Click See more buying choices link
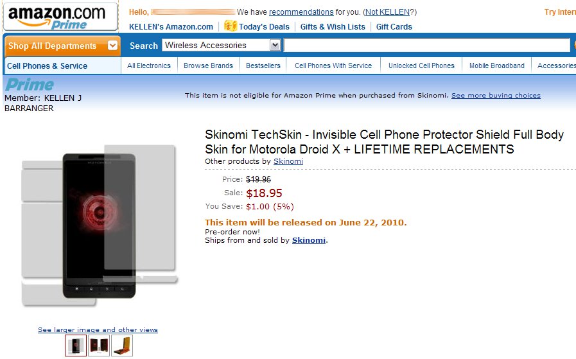Image resolution: width=576 pixels, height=359 pixels. click(x=496, y=95)
